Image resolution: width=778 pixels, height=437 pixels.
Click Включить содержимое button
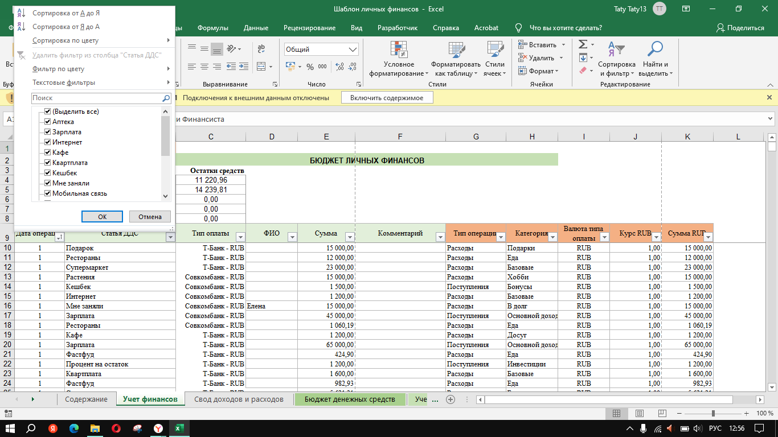(x=387, y=98)
